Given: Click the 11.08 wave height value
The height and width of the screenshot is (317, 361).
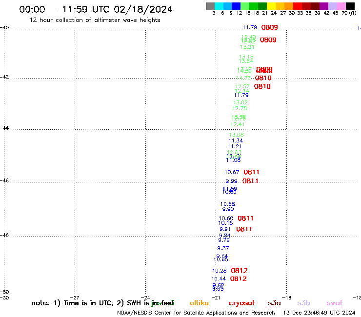Looking at the screenshot, I should click(x=234, y=160).
